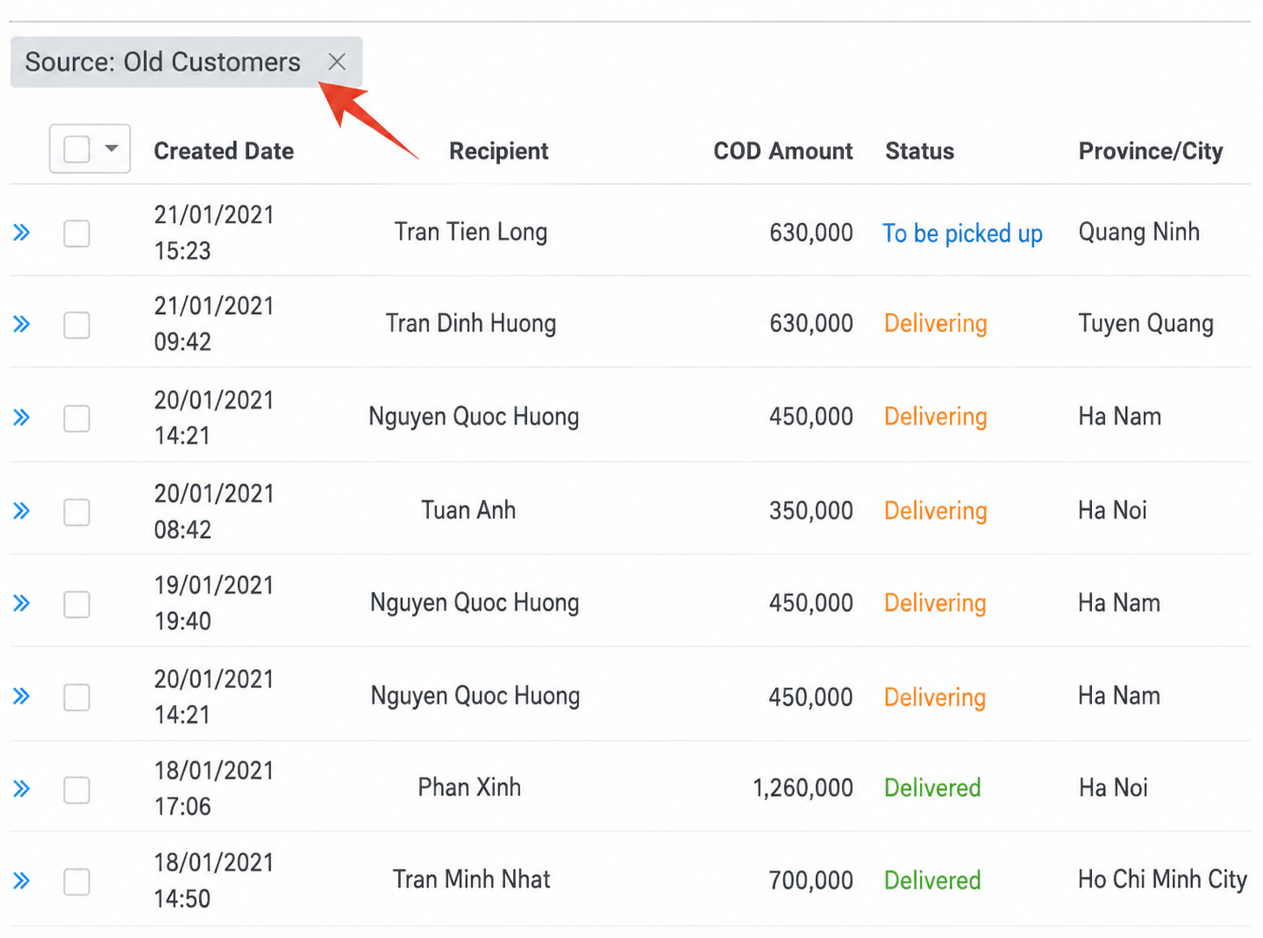Check the 19/01/2021 19:40 order checkbox
The image size is (1263, 938).
[77, 604]
